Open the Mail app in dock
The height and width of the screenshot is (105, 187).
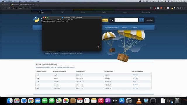click(38, 101)
